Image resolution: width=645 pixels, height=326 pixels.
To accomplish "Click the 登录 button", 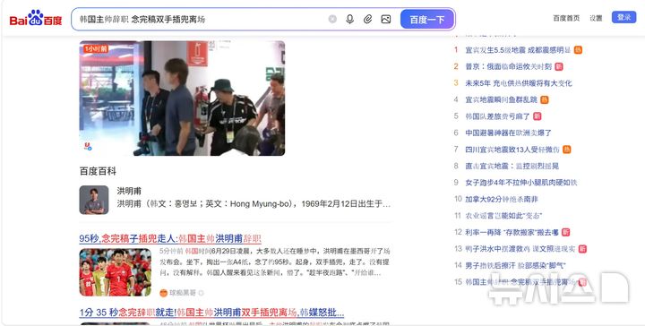I will 623,17.
